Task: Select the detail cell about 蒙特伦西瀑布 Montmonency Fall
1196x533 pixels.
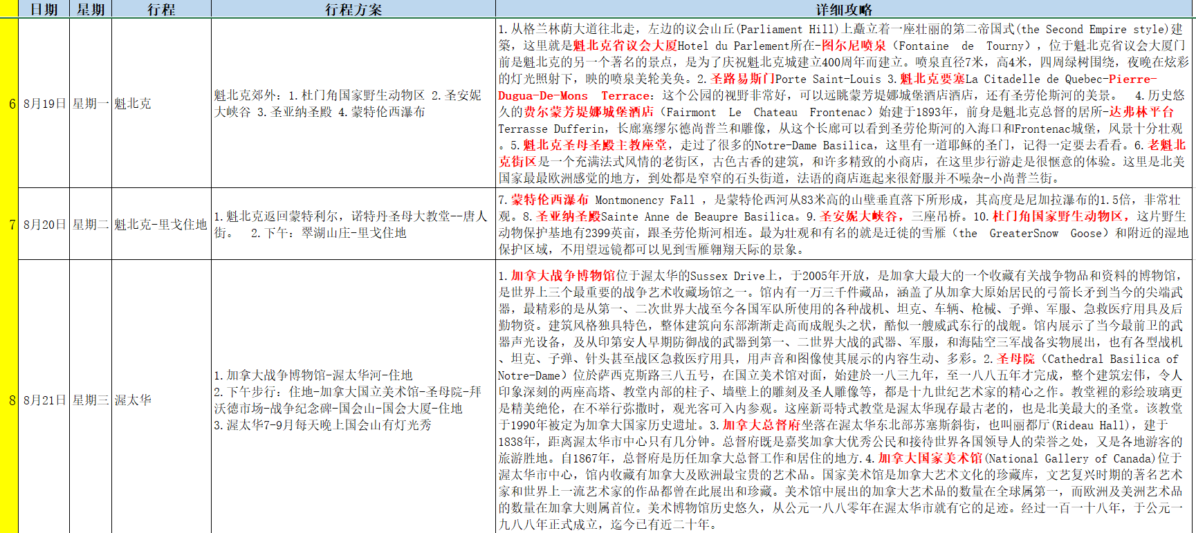Action: click(845, 224)
